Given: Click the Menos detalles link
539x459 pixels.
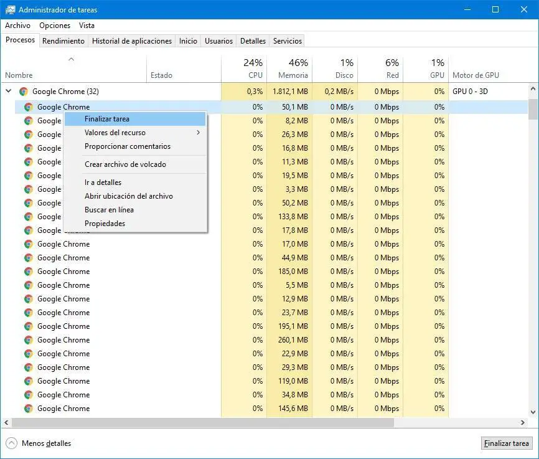Looking at the screenshot, I should pyautogui.click(x=47, y=443).
